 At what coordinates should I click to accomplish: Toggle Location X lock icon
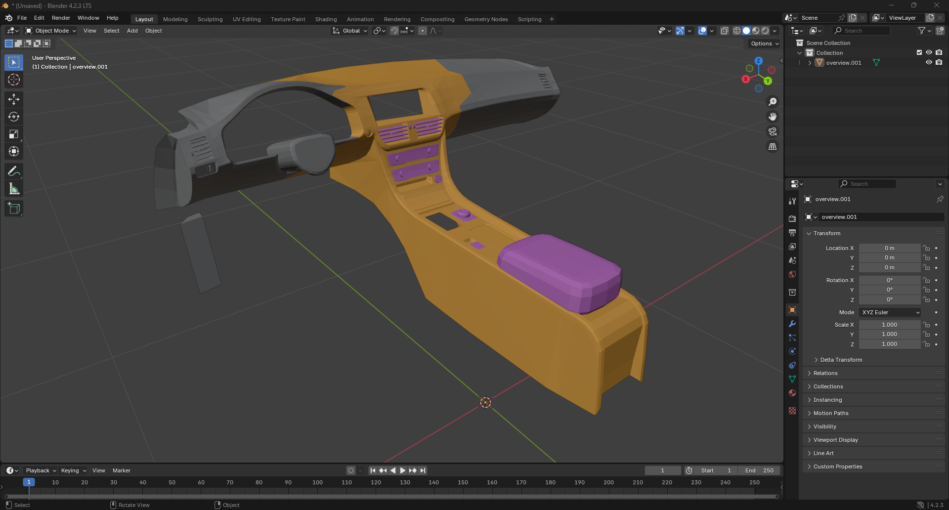927,248
